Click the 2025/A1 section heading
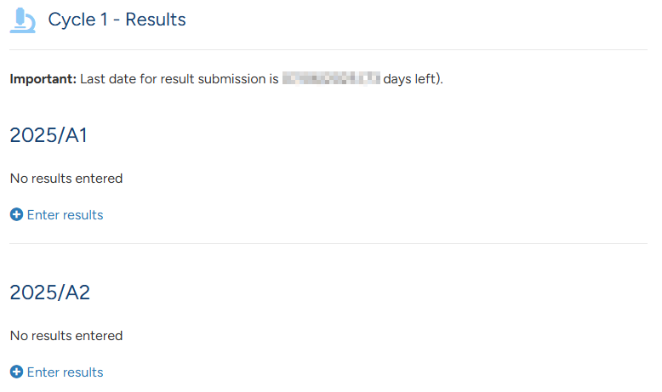 pos(49,135)
